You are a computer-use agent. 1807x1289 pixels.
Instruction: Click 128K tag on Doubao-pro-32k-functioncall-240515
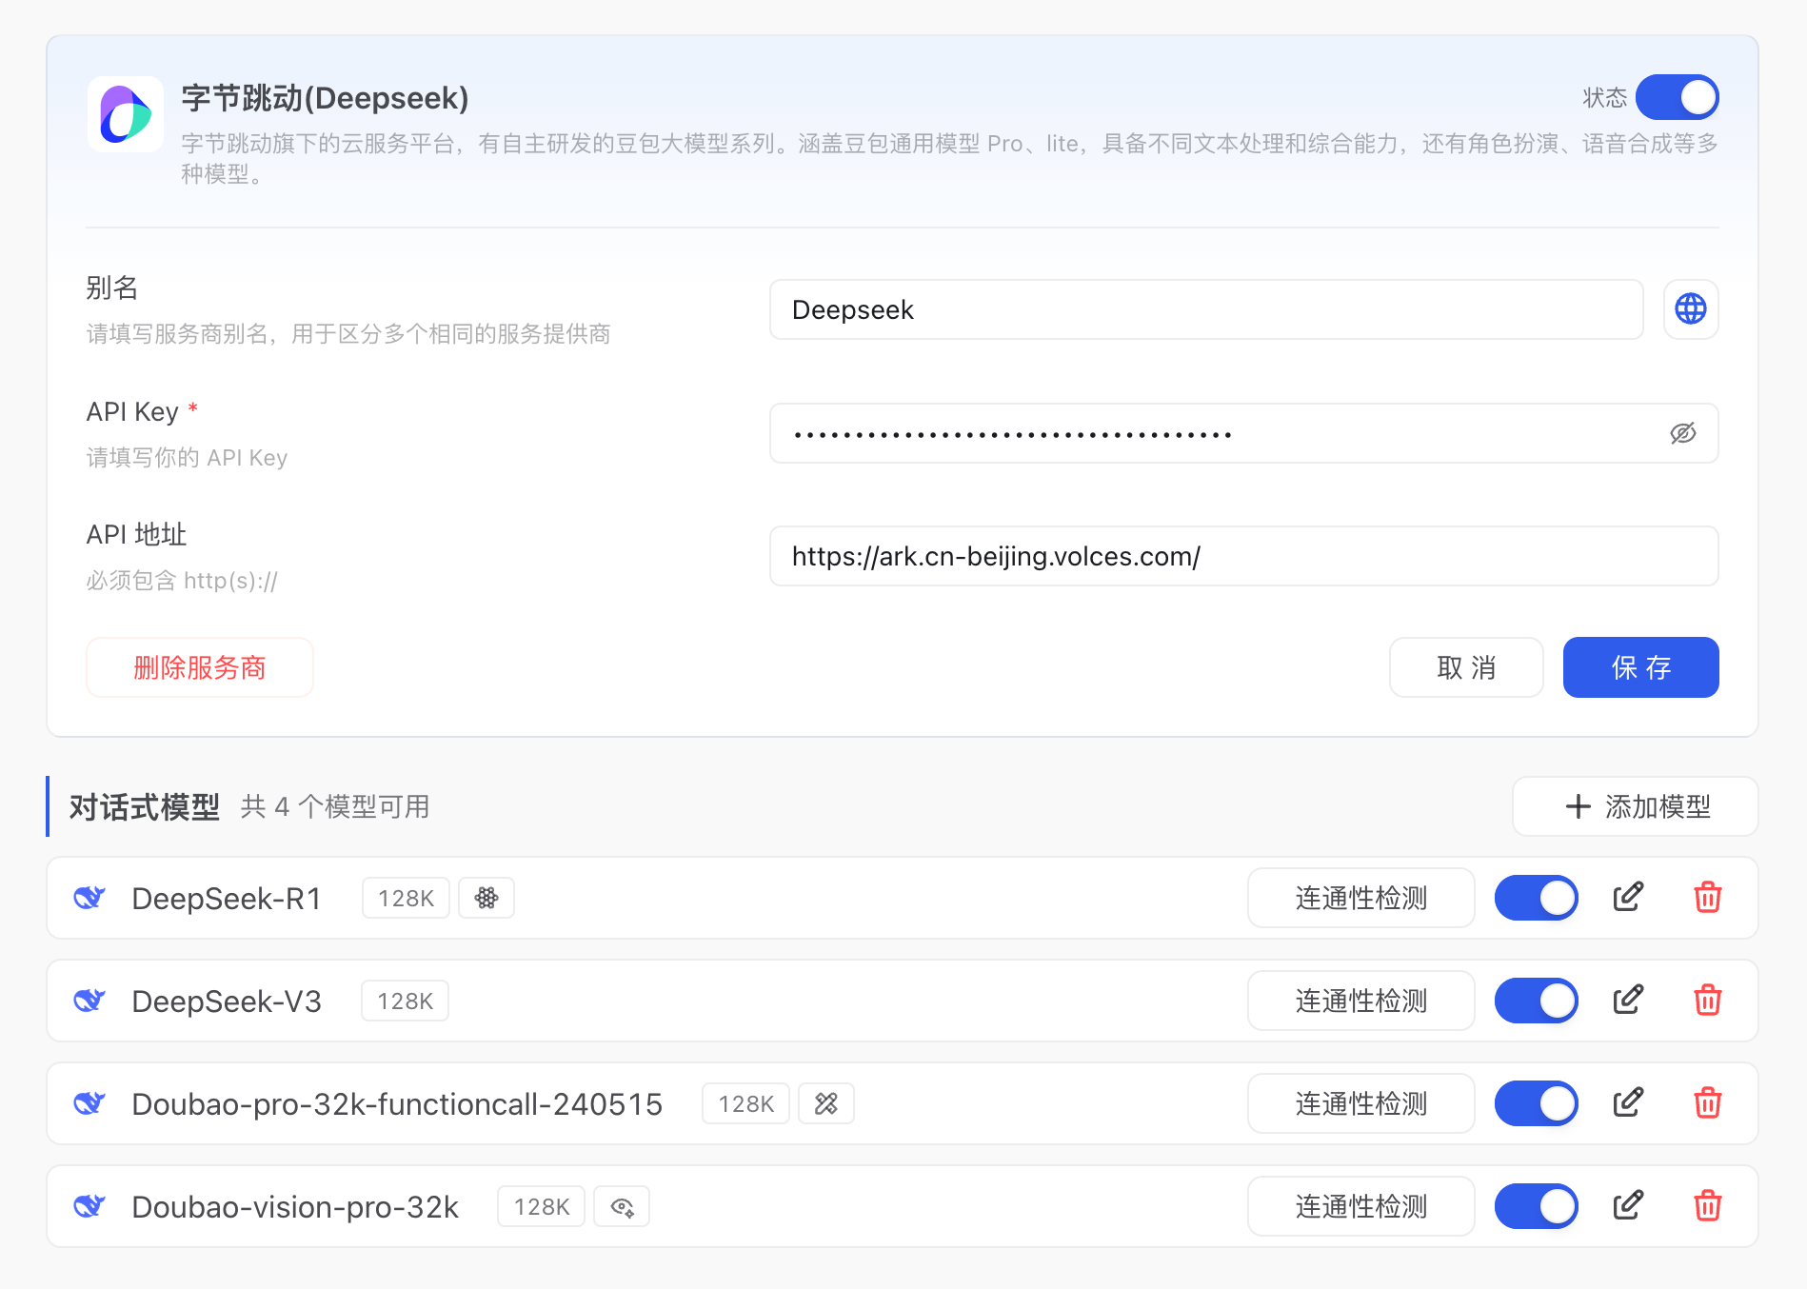point(746,1103)
